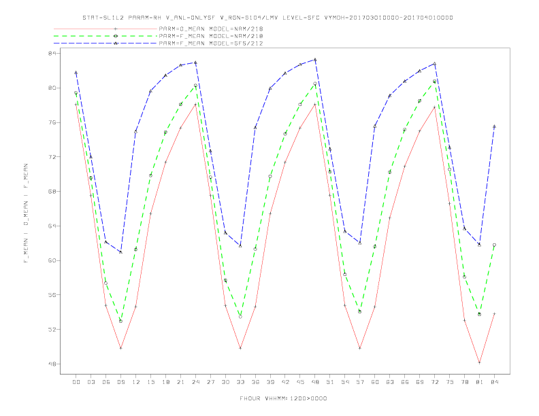
Task: Click x-axis hour label 48
Action: [315, 382]
